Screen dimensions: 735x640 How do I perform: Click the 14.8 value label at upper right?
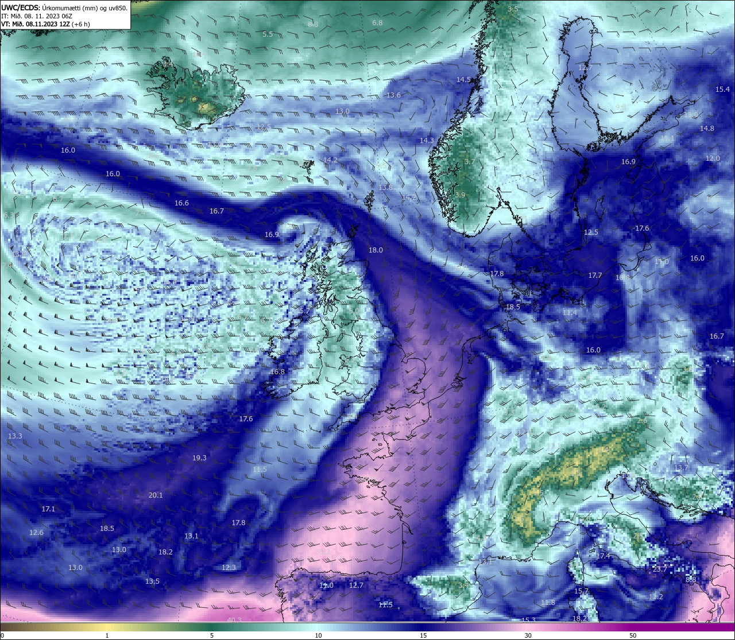click(x=707, y=129)
